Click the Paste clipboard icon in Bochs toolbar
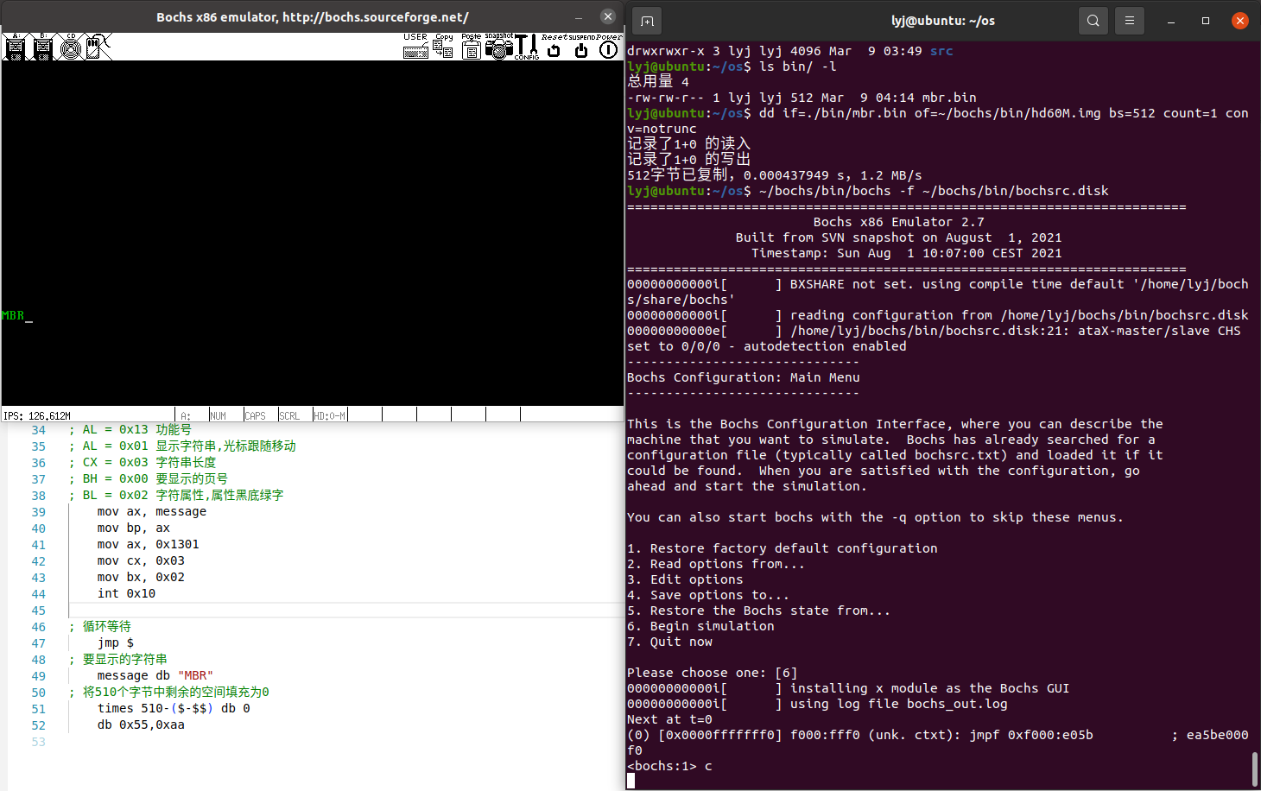This screenshot has width=1261, height=791. point(471,47)
